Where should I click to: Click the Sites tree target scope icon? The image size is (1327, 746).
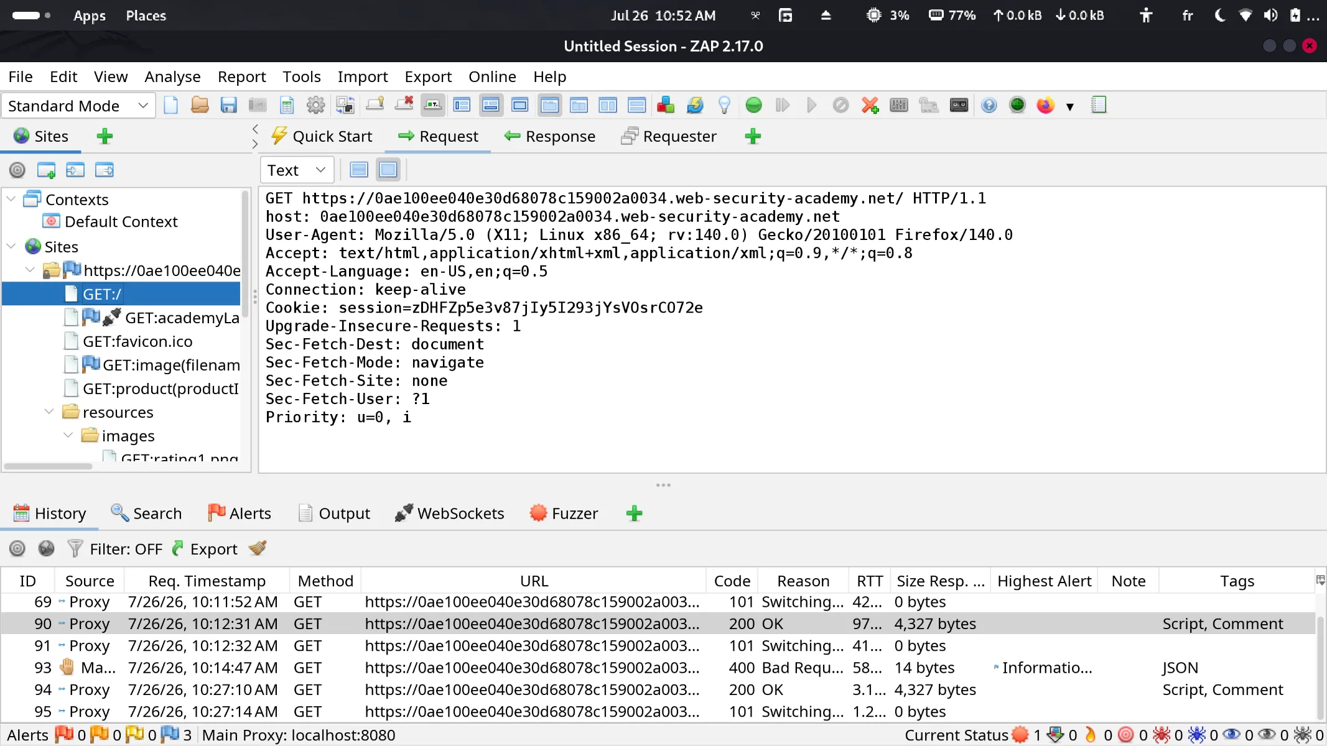pyautogui.click(x=17, y=170)
